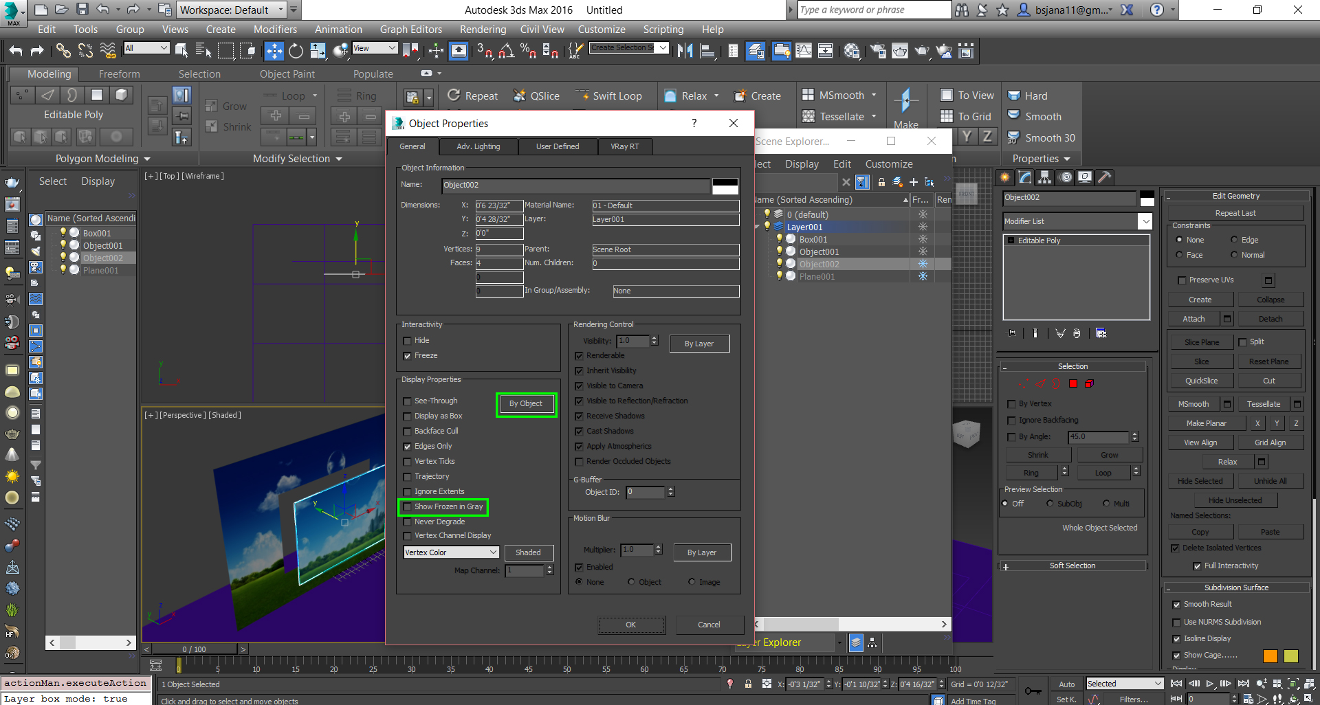The image size is (1320, 705).
Task: Click Cancel in Object Properties dialog
Action: [709, 625]
